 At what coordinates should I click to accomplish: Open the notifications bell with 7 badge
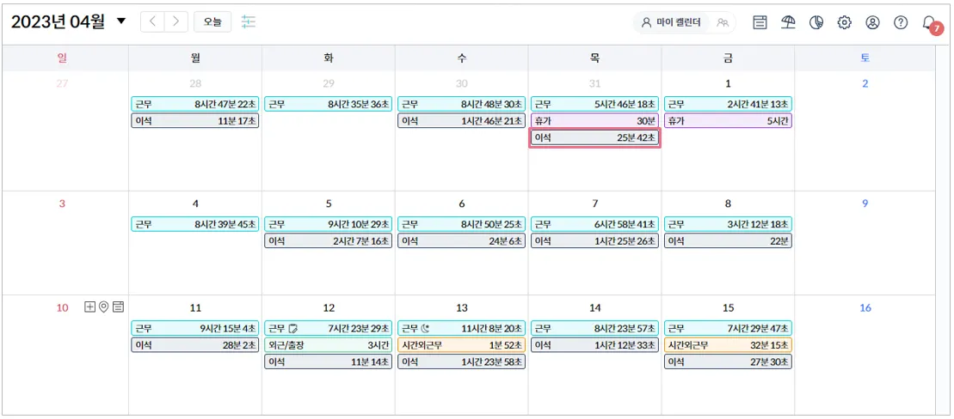[928, 23]
